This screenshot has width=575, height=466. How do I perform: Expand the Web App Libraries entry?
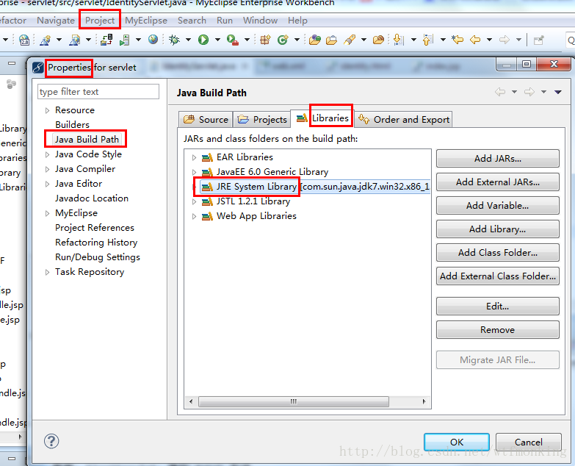(x=194, y=217)
